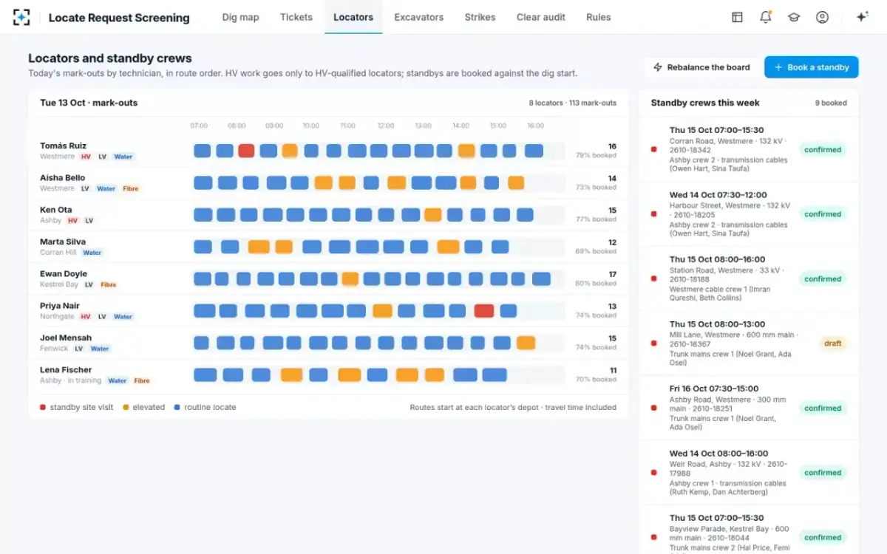Image resolution: width=887 pixels, height=554 pixels.
Task: Click the "80% booked" figure for Ewan Doyle
Action: pos(596,284)
